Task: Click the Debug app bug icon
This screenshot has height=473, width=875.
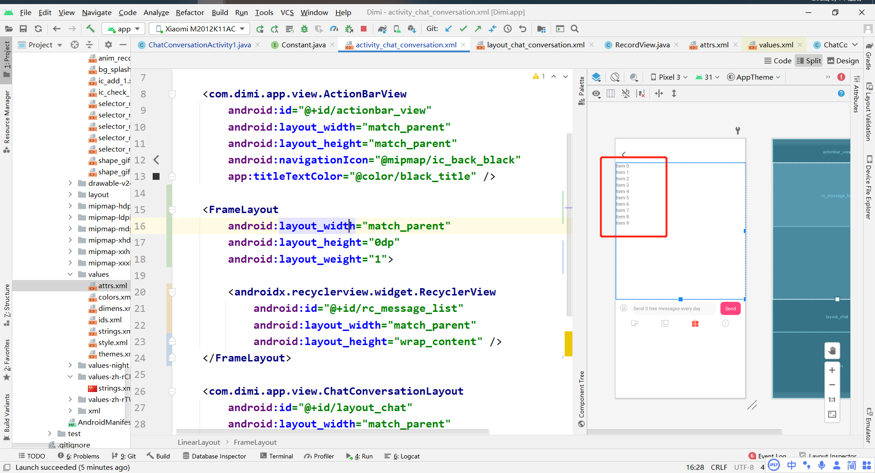Action: tap(304, 29)
